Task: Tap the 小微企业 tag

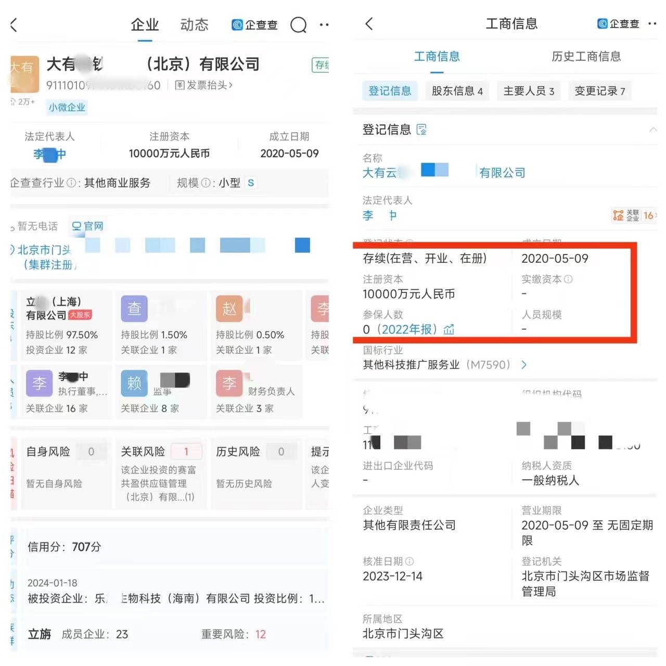Action: coord(67,107)
